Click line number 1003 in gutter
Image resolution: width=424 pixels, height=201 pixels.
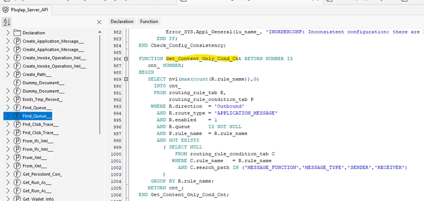(116, 174)
